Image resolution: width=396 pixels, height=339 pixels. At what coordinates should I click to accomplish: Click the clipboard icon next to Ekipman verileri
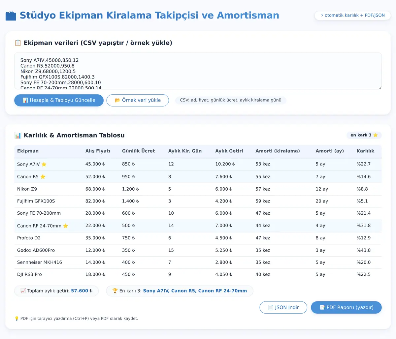18,43
